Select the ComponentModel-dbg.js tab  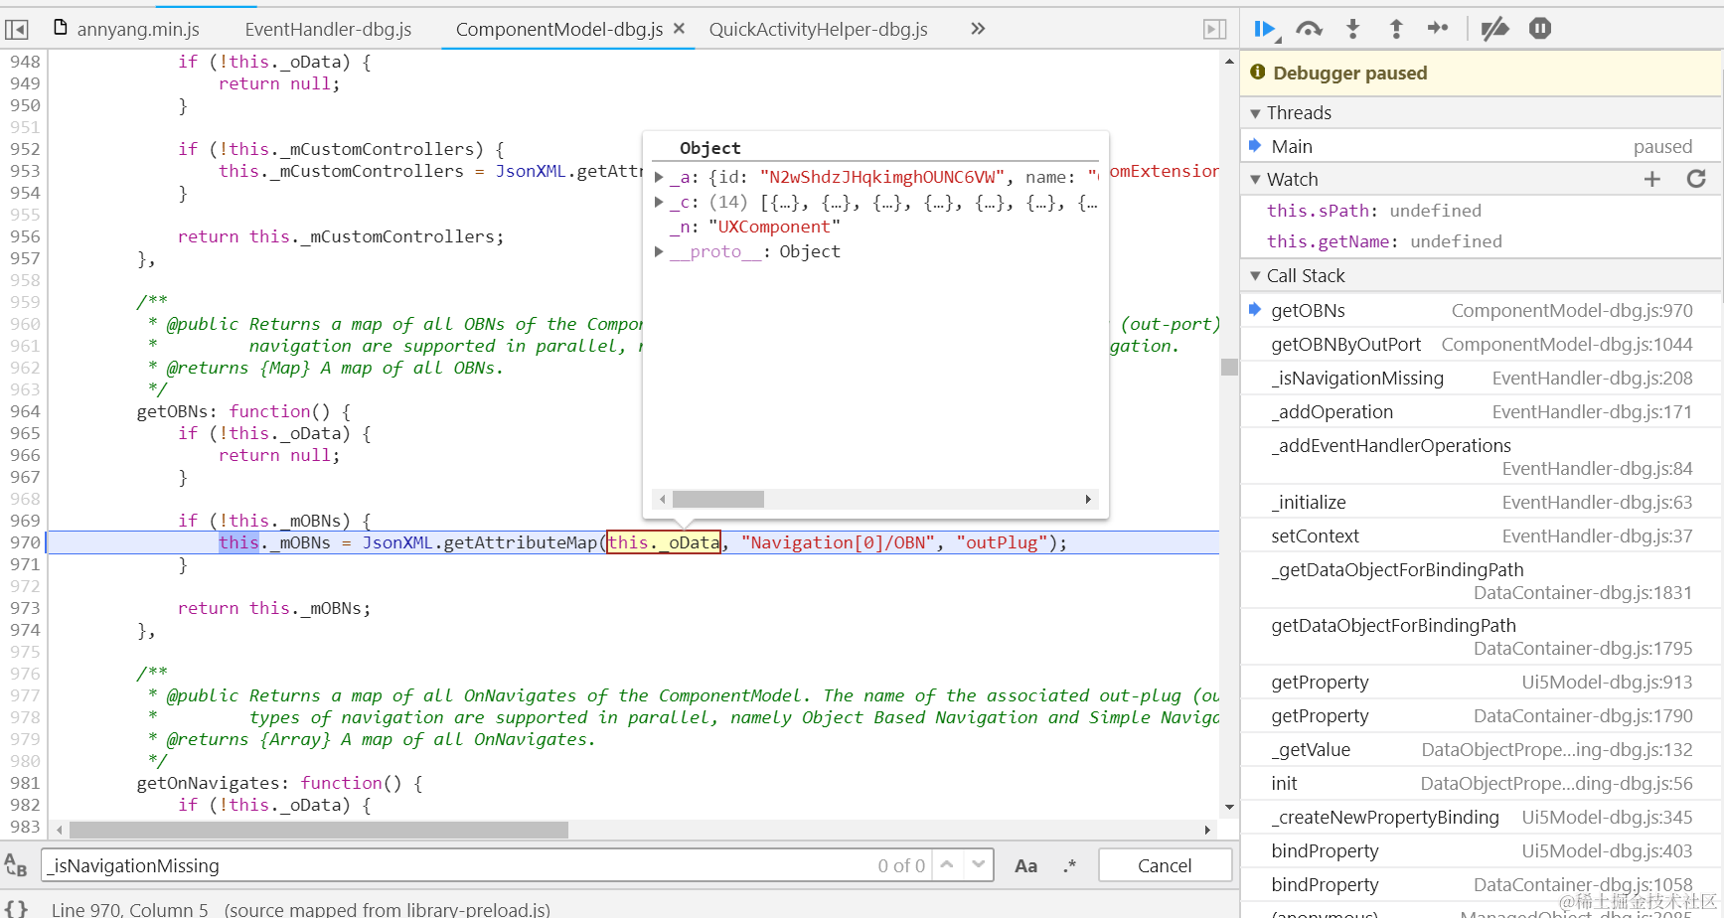pyautogui.click(x=559, y=29)
